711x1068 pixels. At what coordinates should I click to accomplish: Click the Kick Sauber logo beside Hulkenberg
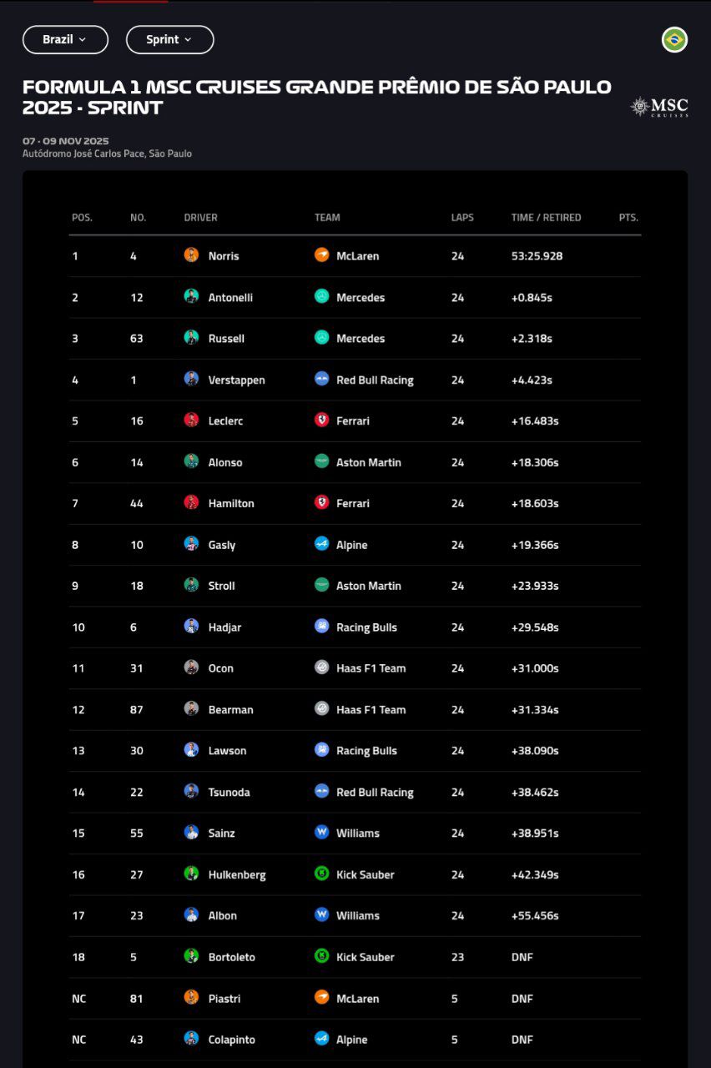321,874
